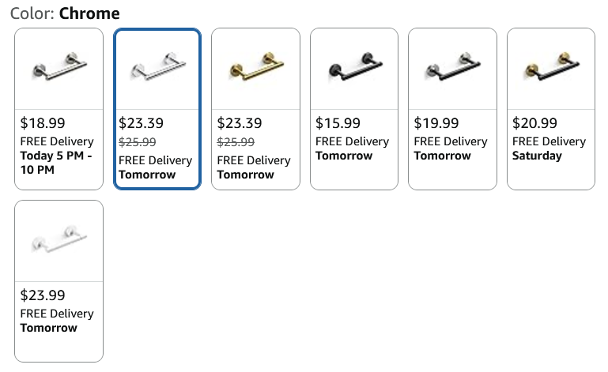Click the Saturday delivery option

tap(537, 156)
